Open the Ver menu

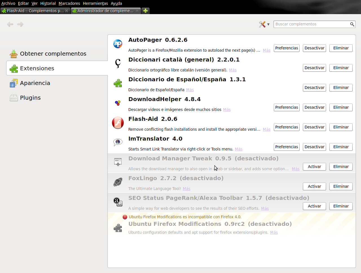[x=34, y=3]
